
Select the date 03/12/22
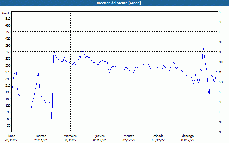tap(158, 140)
